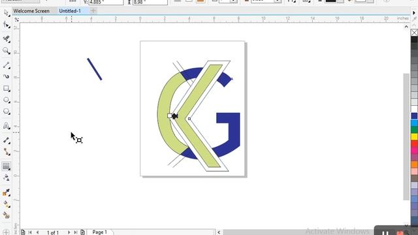The height and width of the screenshot is (235, 418).
Task: Click the vertical scrollbar up arrow
Action: tap(406, 27)
